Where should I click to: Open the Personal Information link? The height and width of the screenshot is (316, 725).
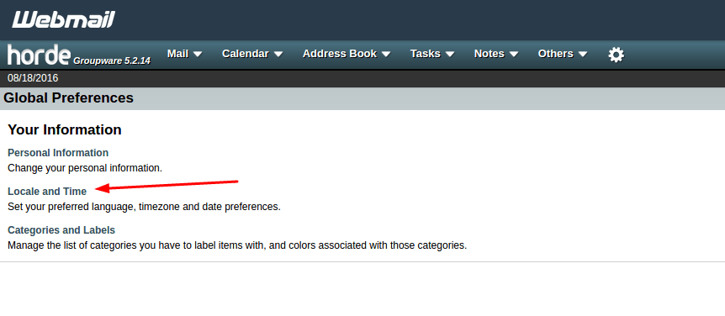pos(58,153)
